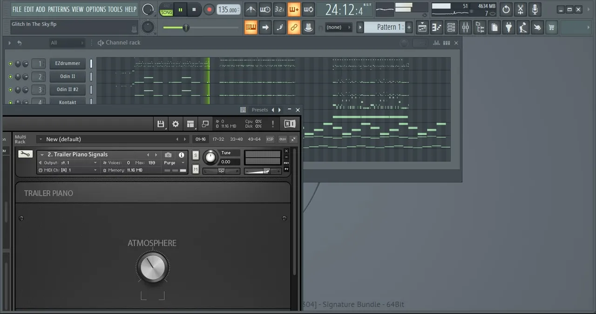
Task: Open the Purge dropdown
Action: click(x=175, y=163)
